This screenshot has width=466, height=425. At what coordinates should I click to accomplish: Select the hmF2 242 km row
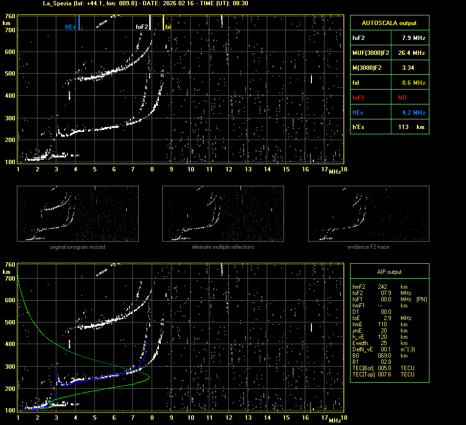(380, 287)
